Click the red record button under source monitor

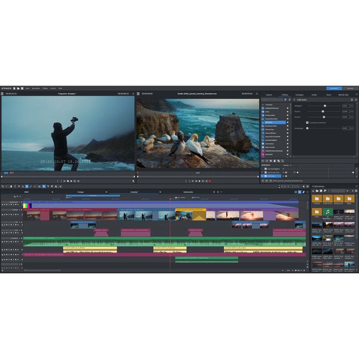pos(209,181)
